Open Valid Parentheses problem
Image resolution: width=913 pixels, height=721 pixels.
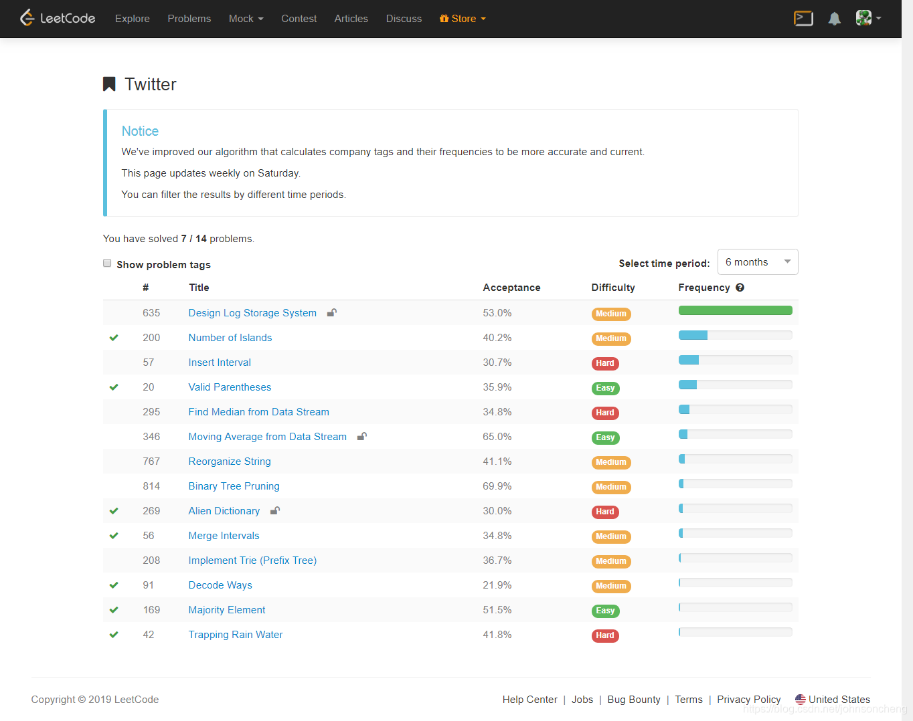point(230,387)
